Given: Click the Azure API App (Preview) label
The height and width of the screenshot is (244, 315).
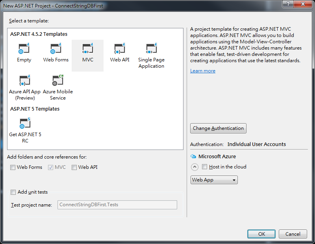Looking at the screenshot, I should tap(25, 94).
